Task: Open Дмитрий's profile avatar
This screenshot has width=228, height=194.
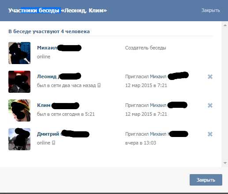Action: click(x=19, y=139)
